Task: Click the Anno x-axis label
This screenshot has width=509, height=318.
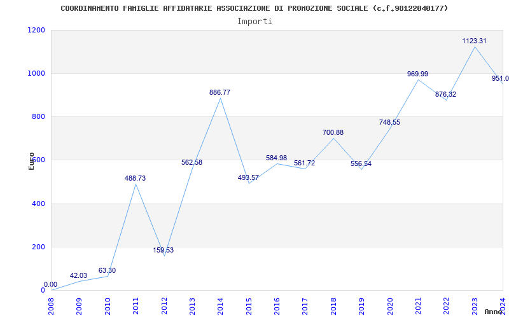Action: click(x=494, y=312)
